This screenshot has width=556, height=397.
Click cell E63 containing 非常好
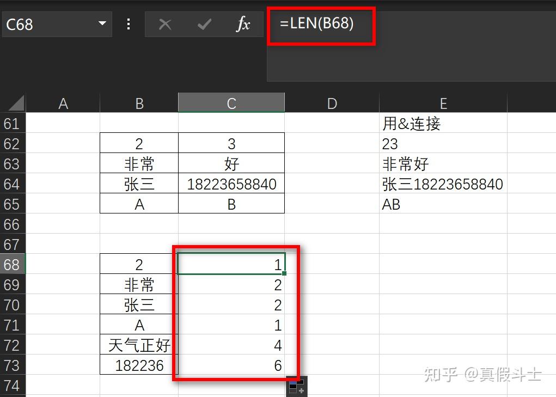(x=443, y=163)
